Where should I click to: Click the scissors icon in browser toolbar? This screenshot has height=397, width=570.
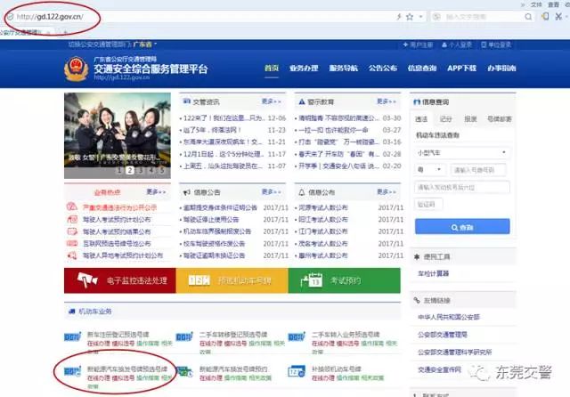pyautogui.click(x=558, y=16)
